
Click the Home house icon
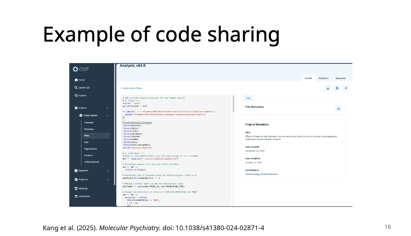click(76, 80)
